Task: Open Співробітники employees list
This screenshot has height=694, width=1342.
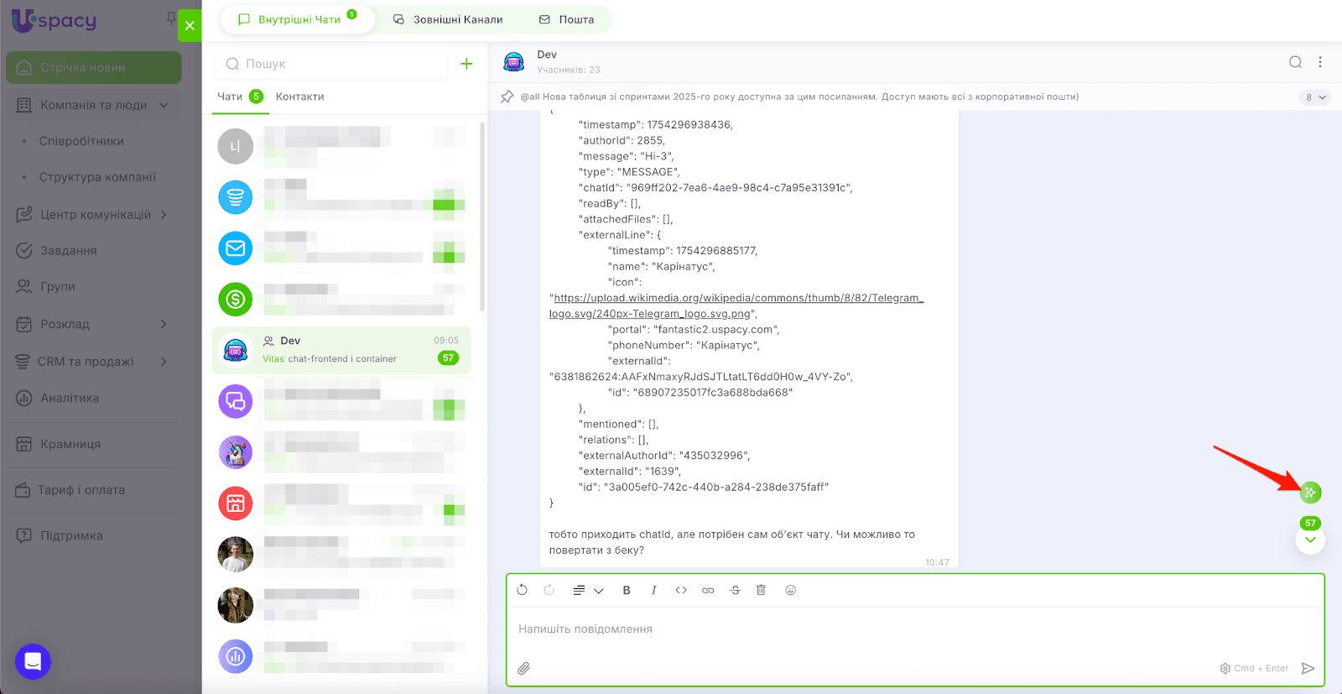Action: (81, 141)
